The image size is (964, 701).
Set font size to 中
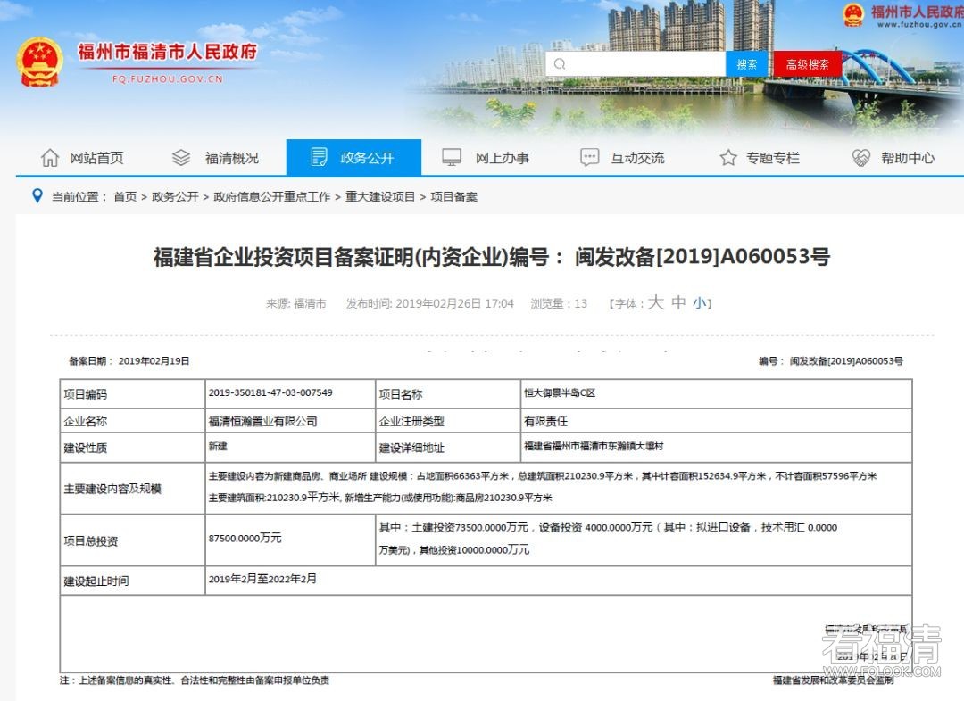[x=678, y=302]
